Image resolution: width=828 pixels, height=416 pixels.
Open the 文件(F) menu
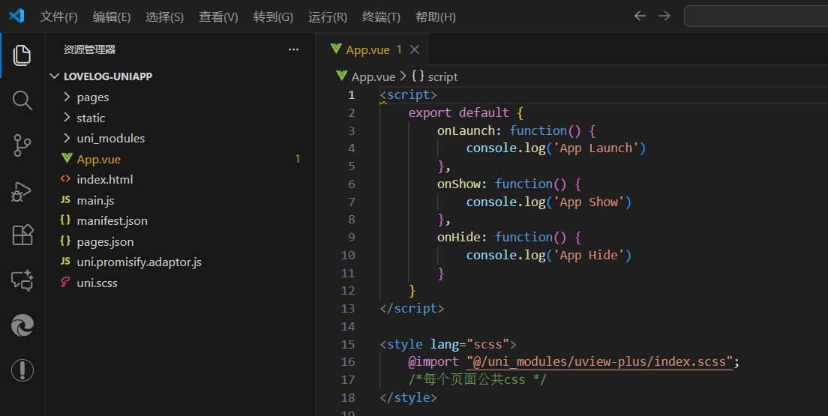pyautogui.click(x=58, y=16)
